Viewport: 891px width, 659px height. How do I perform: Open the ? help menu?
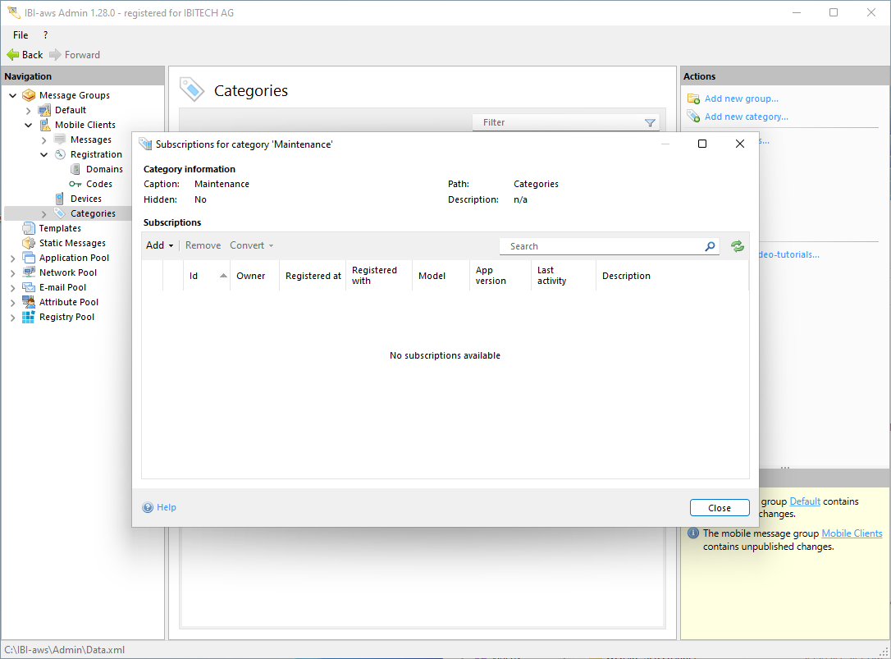[45, 35]
